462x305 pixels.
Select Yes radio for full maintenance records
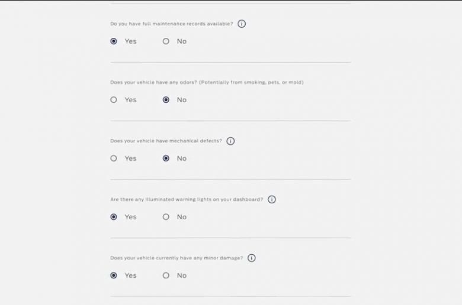pyautogui.click(x=114, y=41)
